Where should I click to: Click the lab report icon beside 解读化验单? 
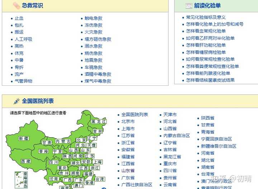pos(189,5)
